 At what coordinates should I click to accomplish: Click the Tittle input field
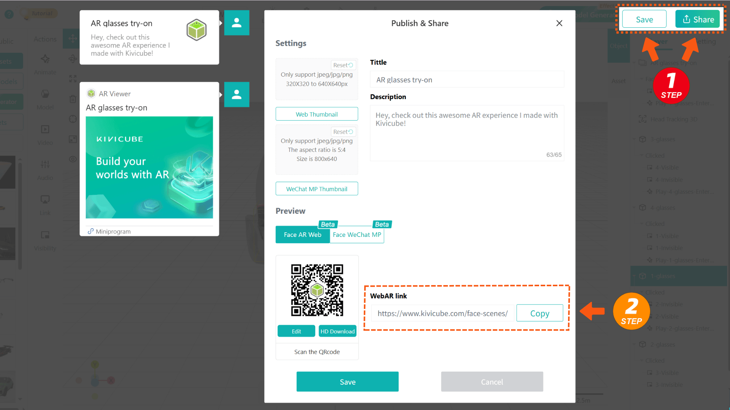[x=466, y=79]
